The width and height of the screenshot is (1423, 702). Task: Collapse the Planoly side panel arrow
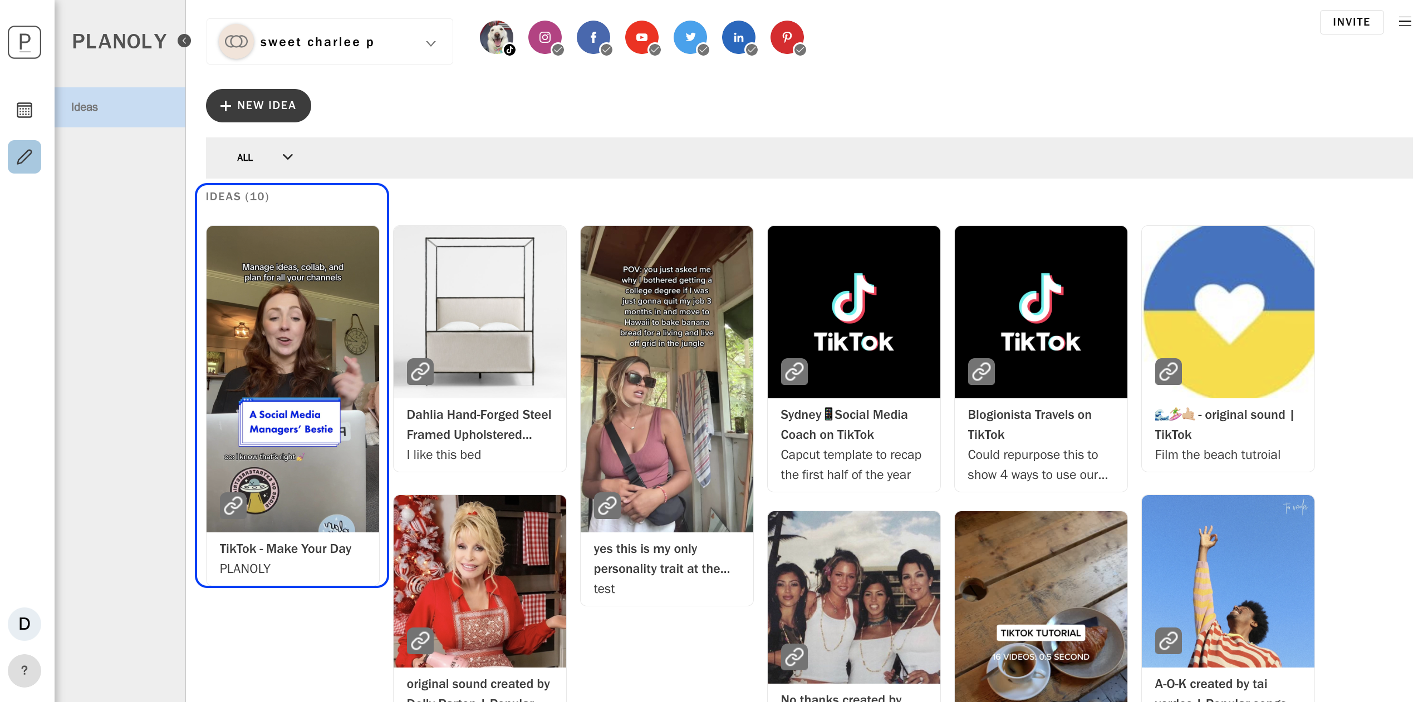[184, 41]
